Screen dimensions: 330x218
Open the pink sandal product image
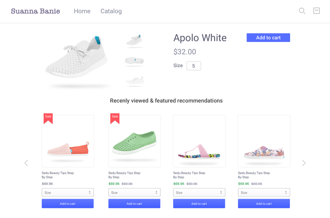pos(199,141)
